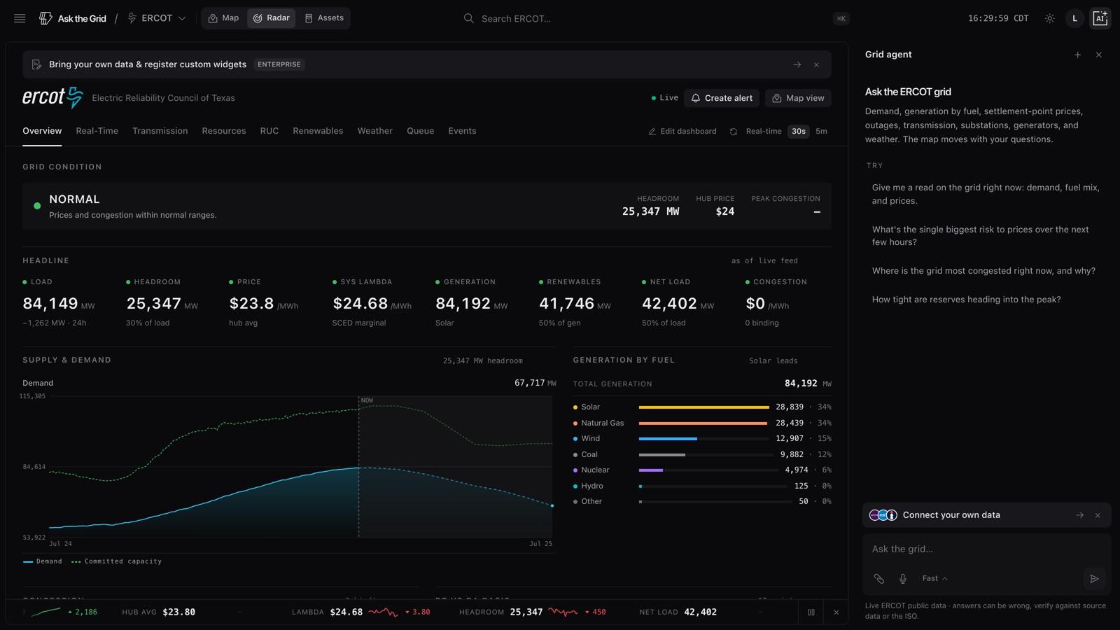Close the Grid agent panel

coord(1098,55)
